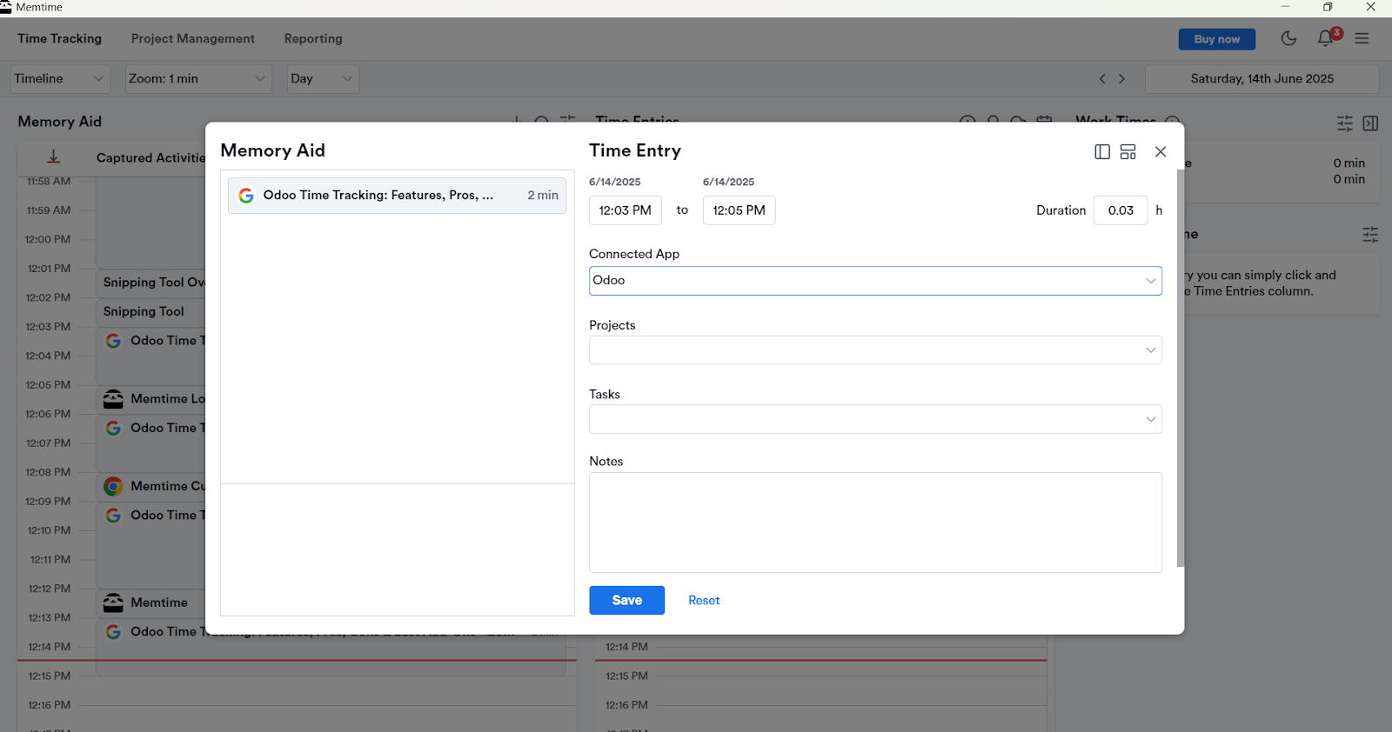The height and width of the screenshot is (732, 1392).
Task: Click Google icon of 12:09 PM Odoo activity
Action: tap(113, 516)
